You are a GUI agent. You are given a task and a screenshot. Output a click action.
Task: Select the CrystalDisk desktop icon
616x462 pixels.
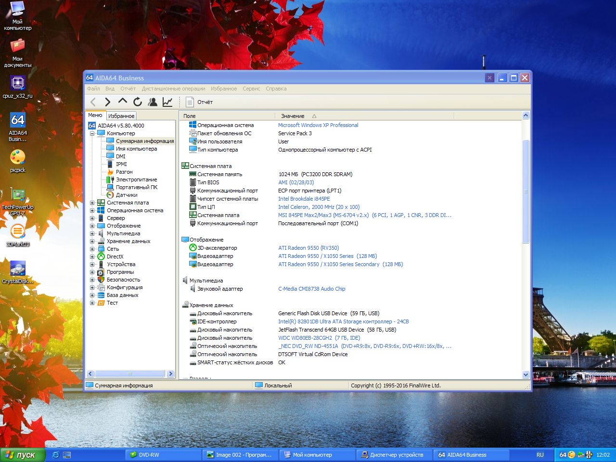(18, 272)
